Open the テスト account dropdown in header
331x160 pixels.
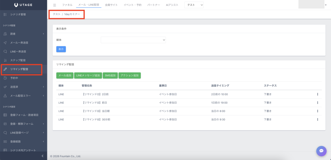pos(194,5)
